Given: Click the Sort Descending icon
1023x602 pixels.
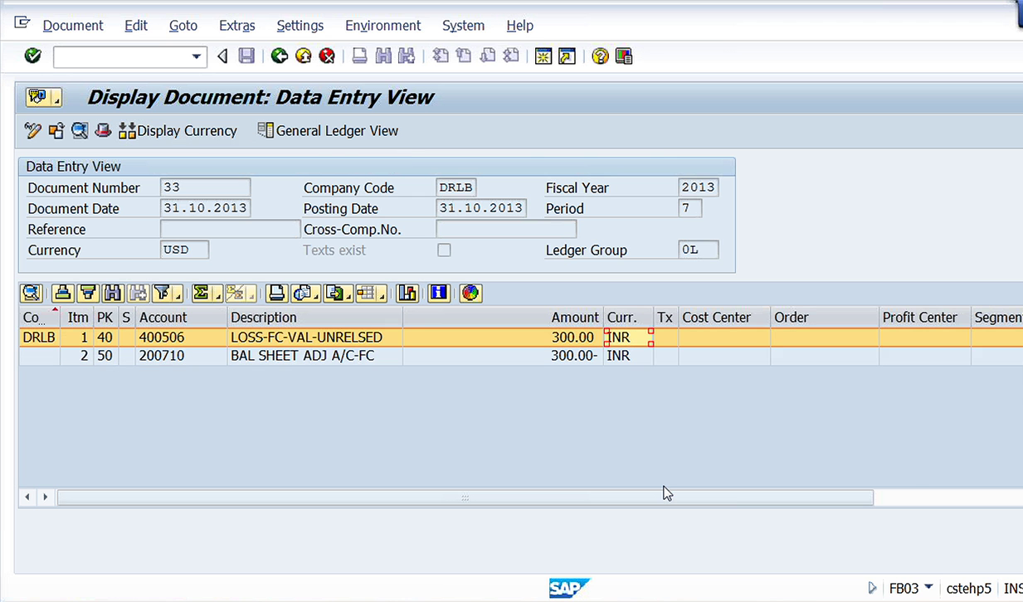Looking at the screenshot, I should tap(88, 293).
